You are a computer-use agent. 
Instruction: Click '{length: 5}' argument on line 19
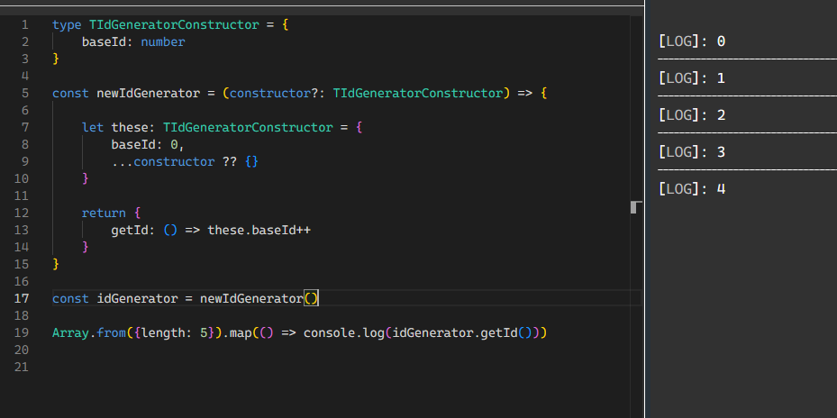[x=174, y=332]
